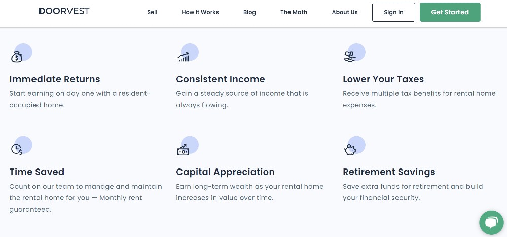Select the Retirement Savings heading
507x237 pixels.
click(389, 172)
